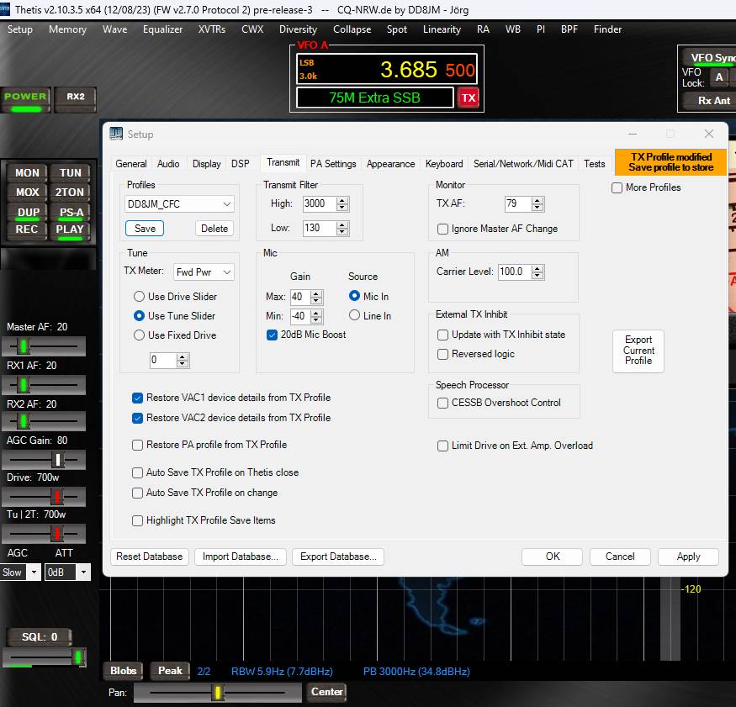Switch to the General tab
Image resolution: width=736 pixels, height=707 pixels.
coord(131,164)
